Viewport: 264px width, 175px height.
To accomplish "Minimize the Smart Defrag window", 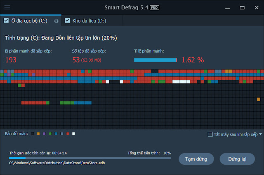I will point(227,8).
